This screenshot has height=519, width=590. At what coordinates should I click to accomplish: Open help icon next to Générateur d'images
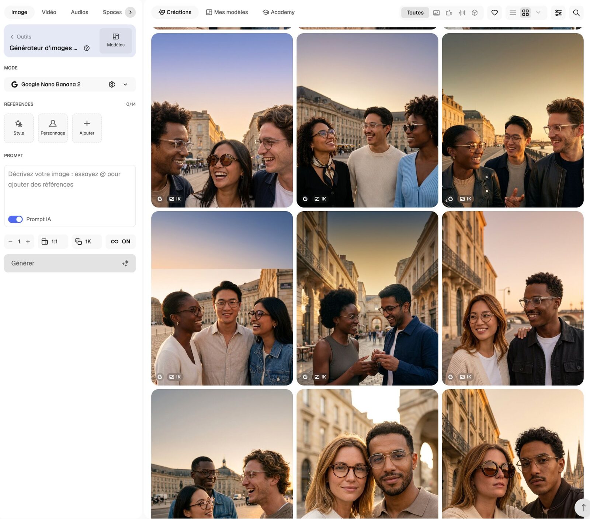[x=87, y=48]
